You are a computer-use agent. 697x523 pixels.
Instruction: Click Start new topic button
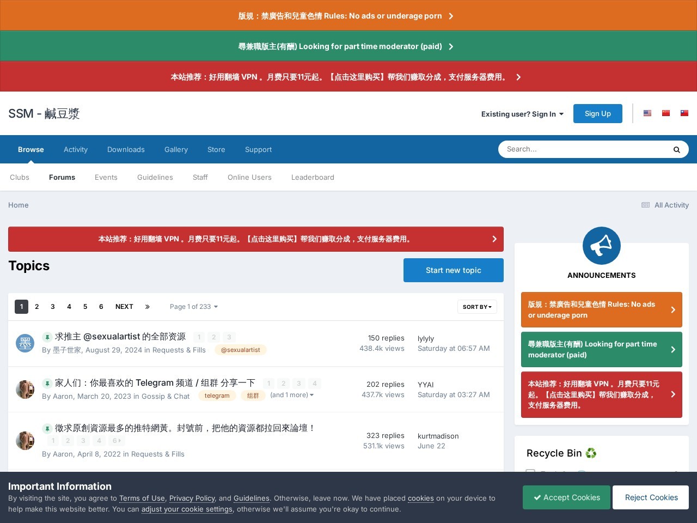[454, 270]
